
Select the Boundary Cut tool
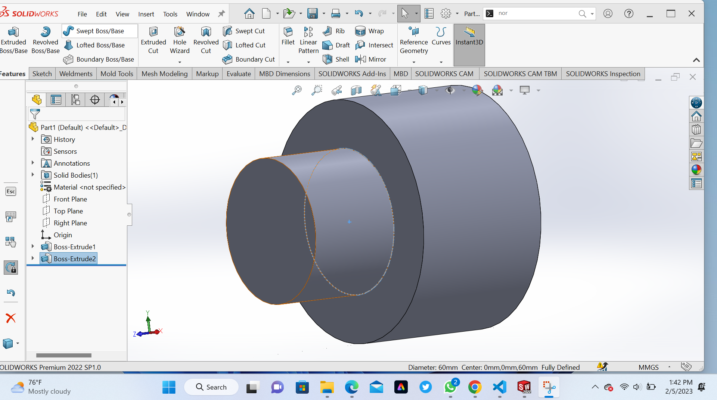(249, 59)
